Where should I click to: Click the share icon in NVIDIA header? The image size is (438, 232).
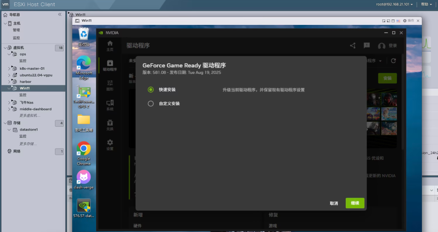(353, 46)
